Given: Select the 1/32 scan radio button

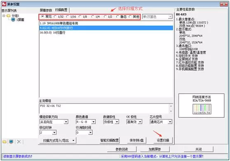Looking at the screenshot, I should [x=55, y=17].
